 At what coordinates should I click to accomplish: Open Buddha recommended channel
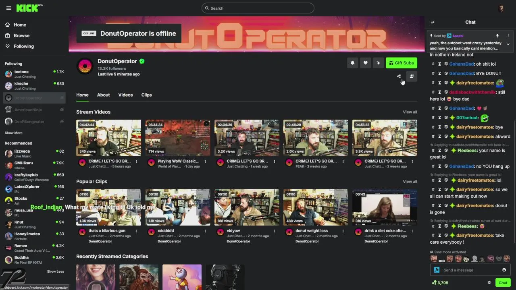(x=34, y=260)
